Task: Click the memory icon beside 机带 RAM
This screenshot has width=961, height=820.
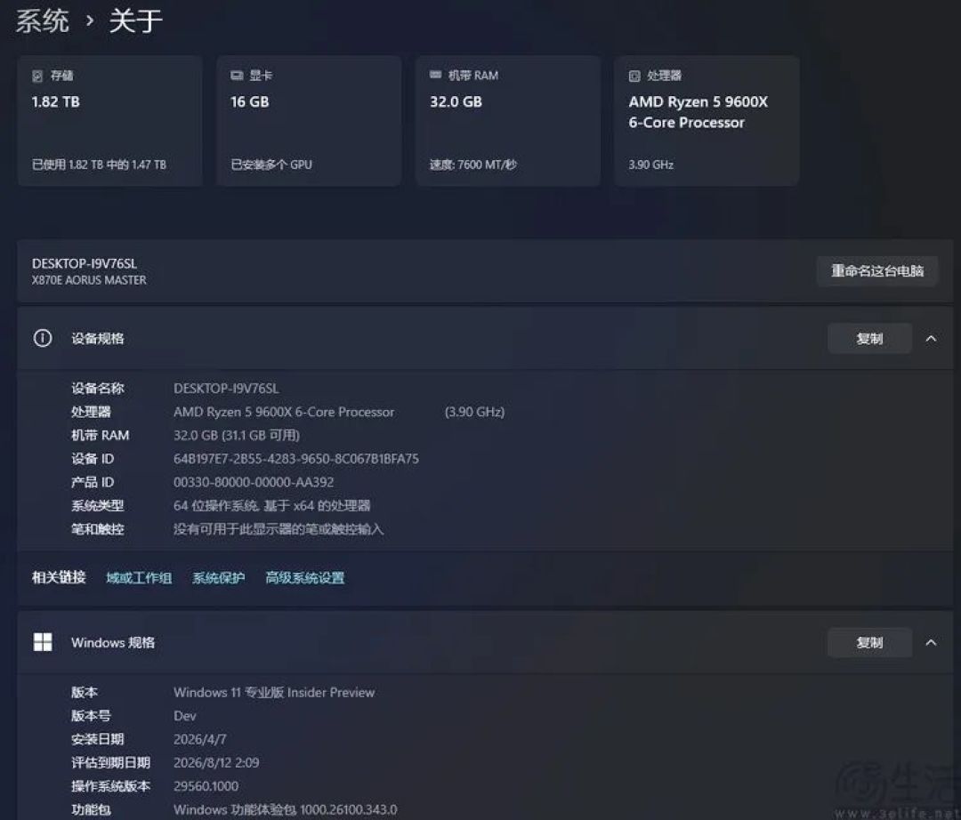Action: (435, 75)
